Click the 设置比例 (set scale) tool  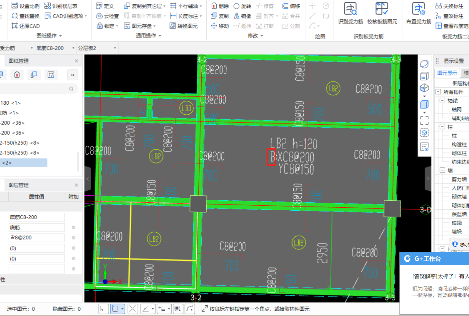coord(26,6)
